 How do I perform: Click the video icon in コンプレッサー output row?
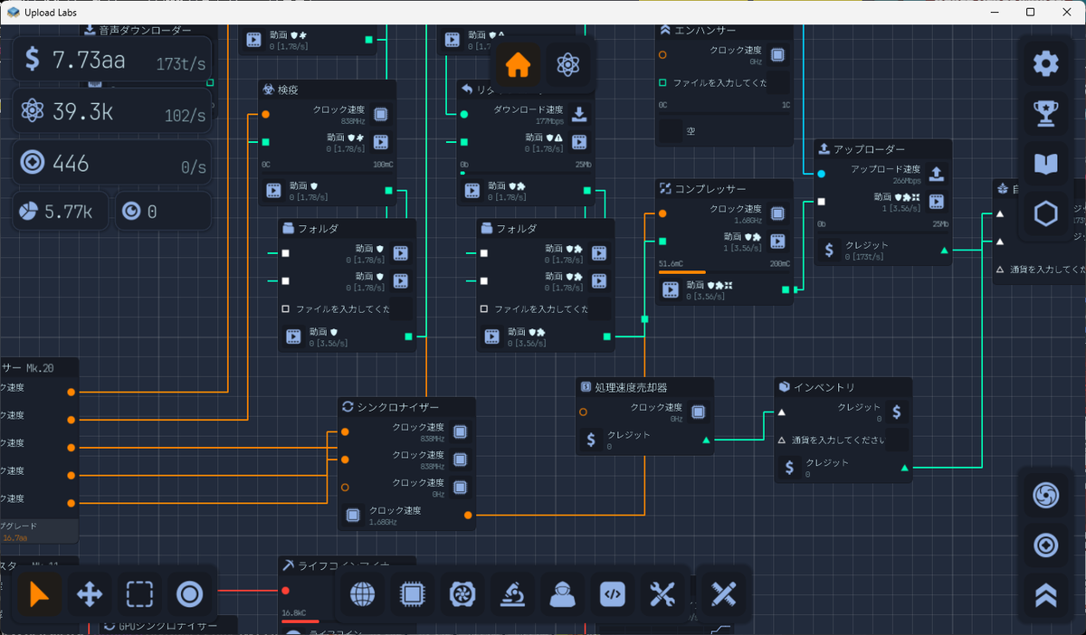671,289
